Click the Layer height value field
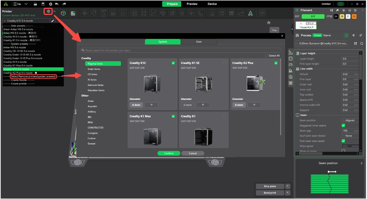This screenshot has width=367, height=199. [350, 59]
